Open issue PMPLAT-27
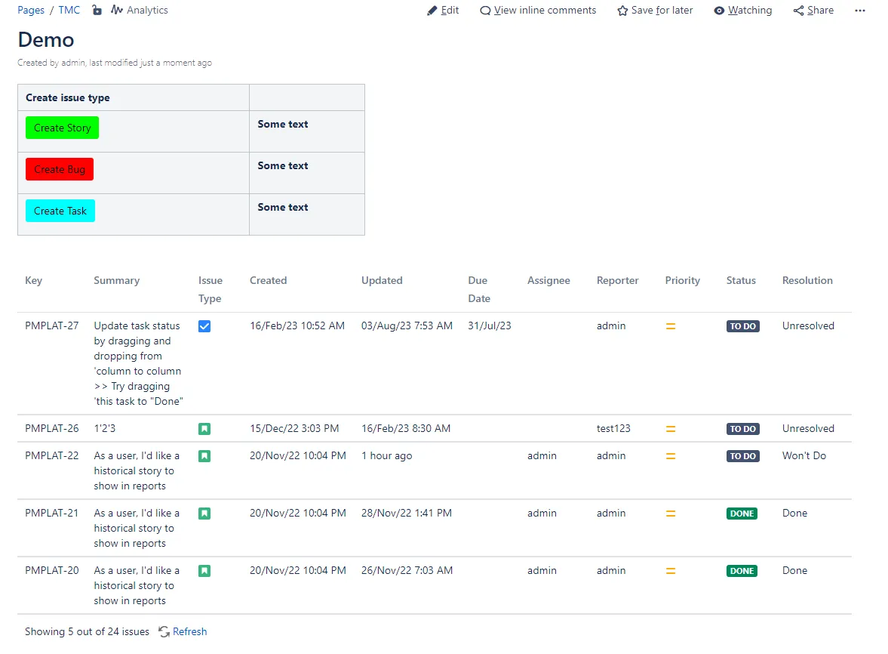This screenshot has height=654, width=888. pos(51,325)
